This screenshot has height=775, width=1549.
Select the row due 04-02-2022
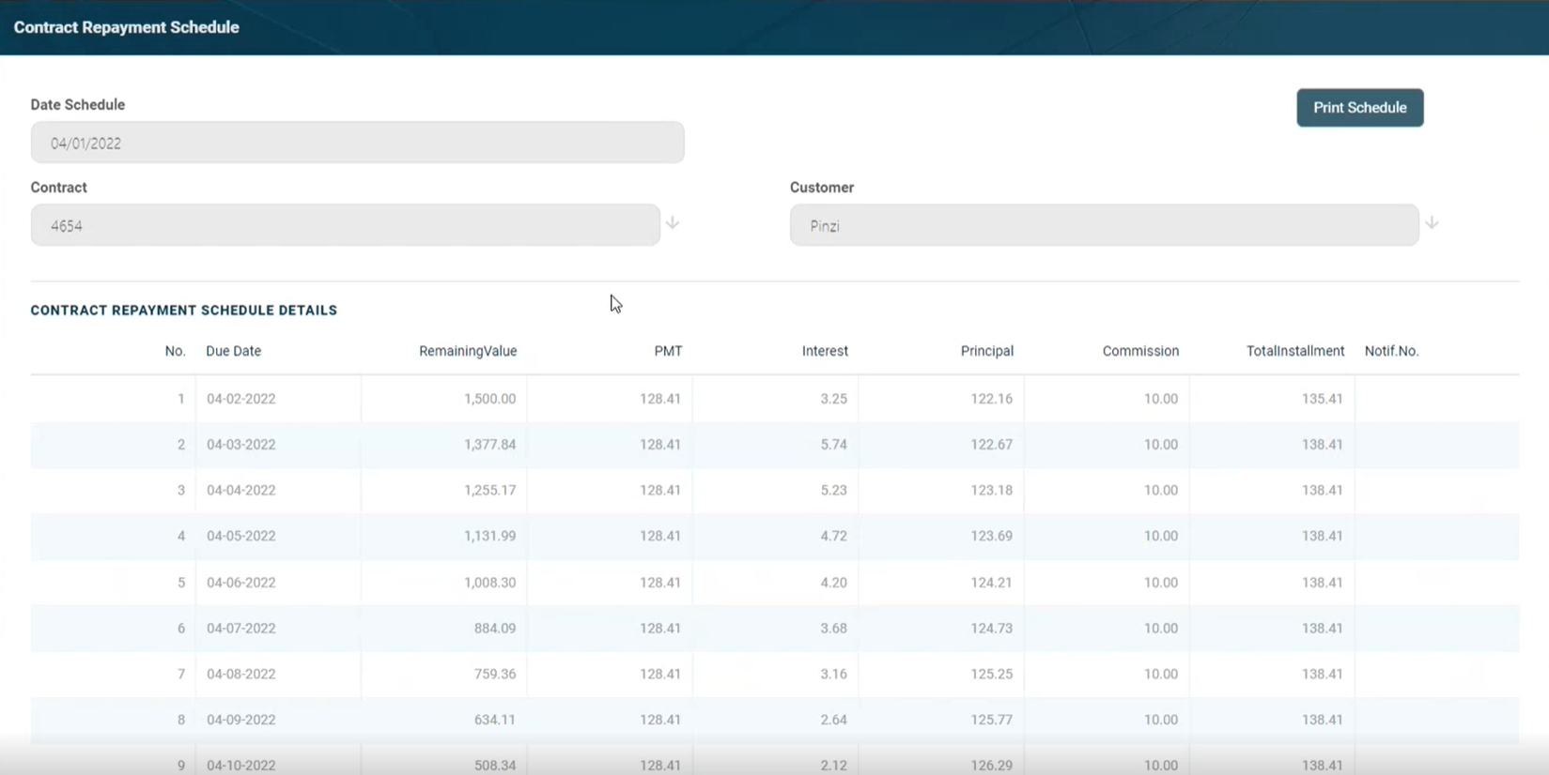tap(241, 399)
